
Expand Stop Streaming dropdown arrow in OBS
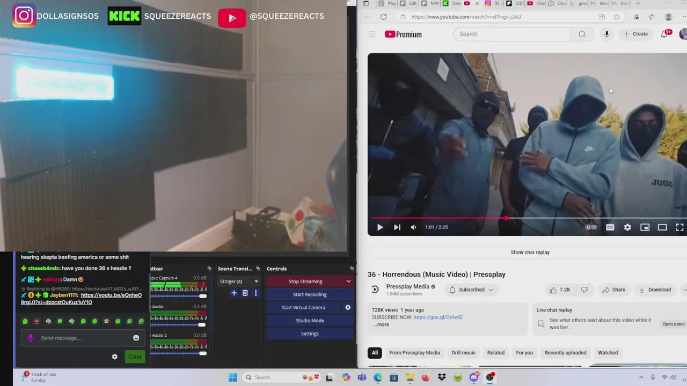[x=348, y=281]
